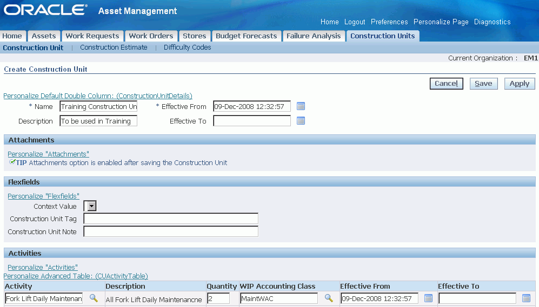
Task: Click into the Name input field
Action: pyautogui.click(x=98, y=106)
